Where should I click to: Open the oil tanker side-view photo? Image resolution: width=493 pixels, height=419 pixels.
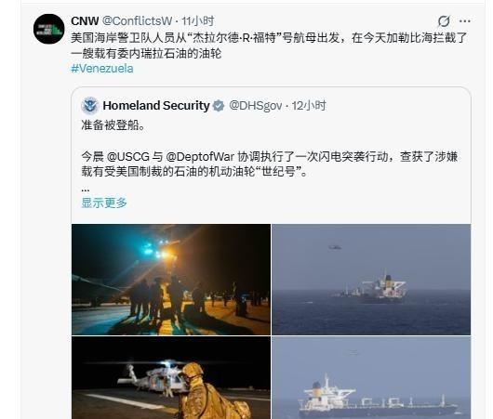(x=371, y=377)
